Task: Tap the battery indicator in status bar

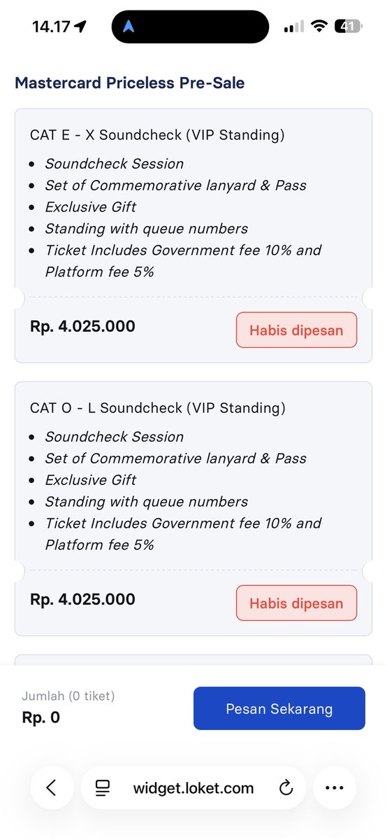Action: (346, 27)
